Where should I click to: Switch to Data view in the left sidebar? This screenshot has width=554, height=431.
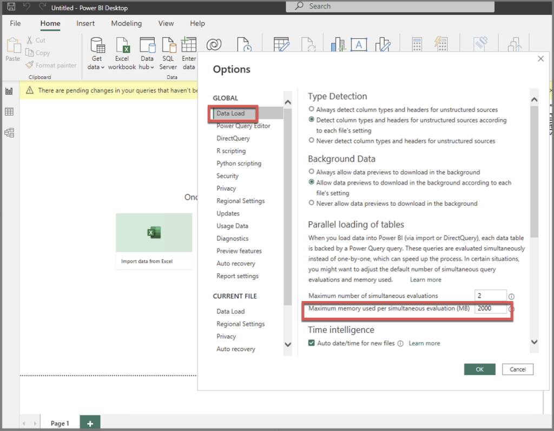point(9,112)
